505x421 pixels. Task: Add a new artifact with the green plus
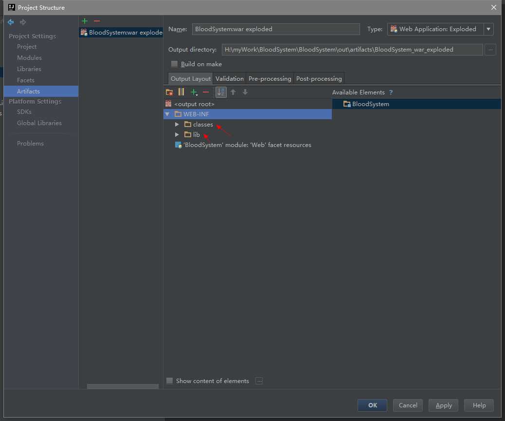click(85, 21)
